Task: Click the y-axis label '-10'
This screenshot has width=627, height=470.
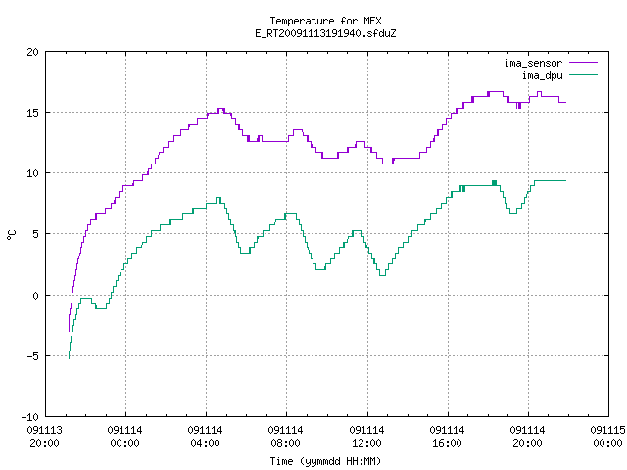Action: [30, 417]
